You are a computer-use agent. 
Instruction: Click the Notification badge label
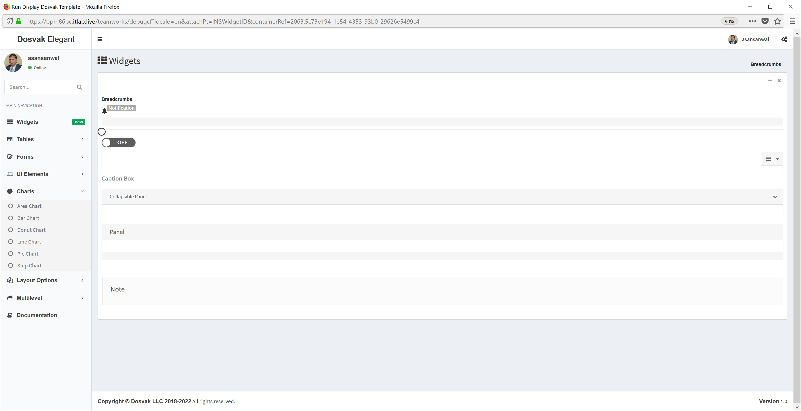[121, 108]
